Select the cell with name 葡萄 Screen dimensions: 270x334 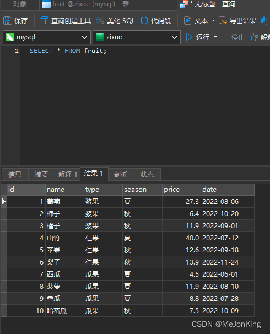tap(64, 202)
